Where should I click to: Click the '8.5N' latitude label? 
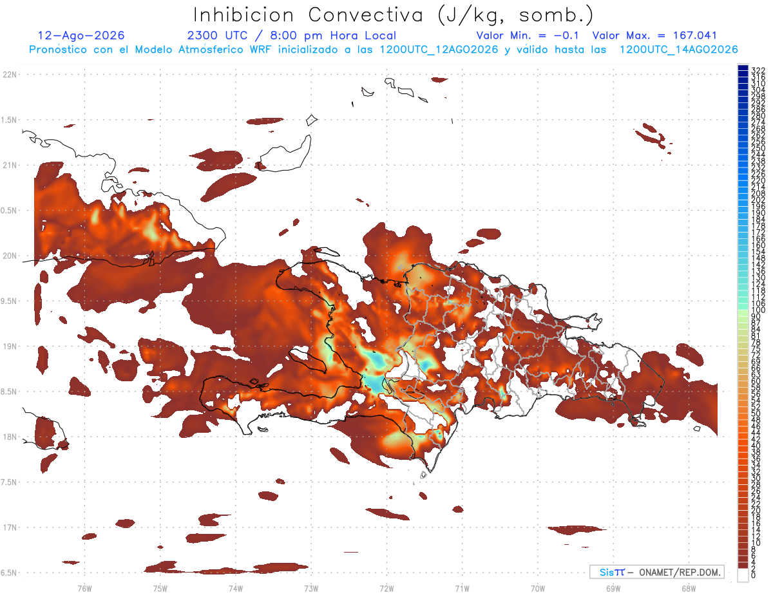pyautogui.click(x=9, y=392)
